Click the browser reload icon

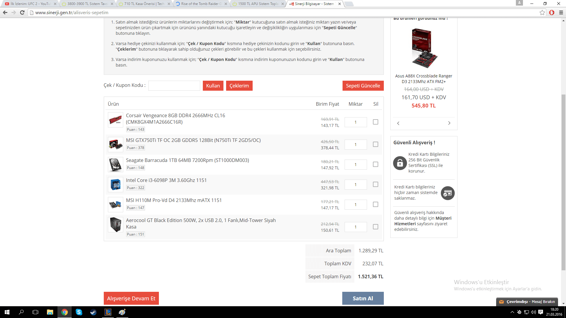pyautogui.click(x=22, y=12)
